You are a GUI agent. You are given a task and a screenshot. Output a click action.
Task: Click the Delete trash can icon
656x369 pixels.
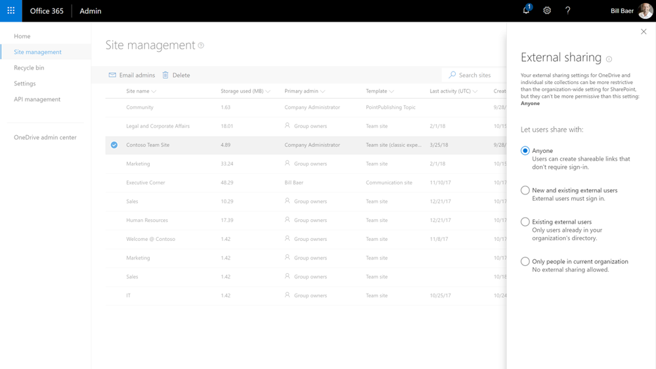point(165,75)
